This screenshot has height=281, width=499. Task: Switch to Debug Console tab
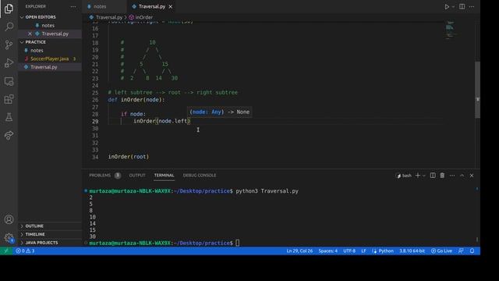[200, 175]
